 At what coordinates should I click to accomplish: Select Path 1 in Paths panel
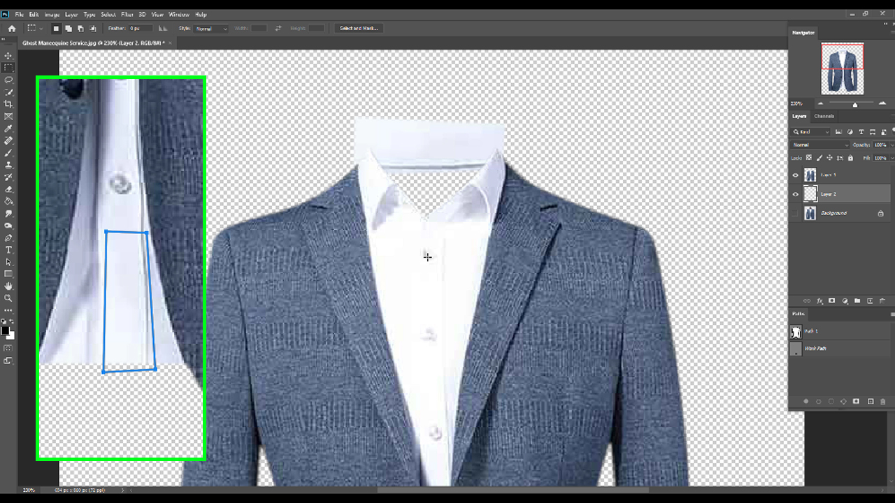coord(811,331)
